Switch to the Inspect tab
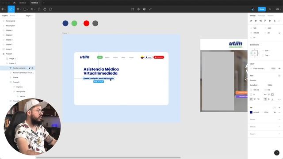 (x=270, y=16)
